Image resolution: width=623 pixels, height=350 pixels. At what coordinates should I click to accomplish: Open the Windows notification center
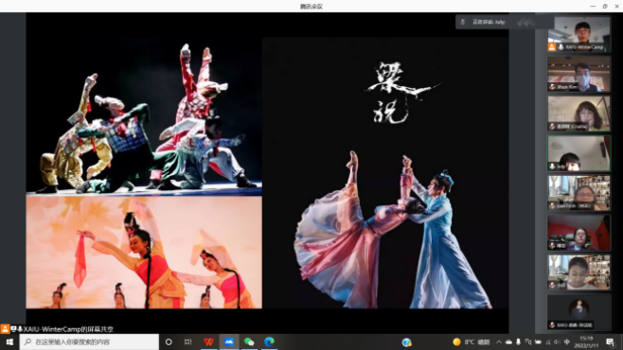[x=611, y=341]
